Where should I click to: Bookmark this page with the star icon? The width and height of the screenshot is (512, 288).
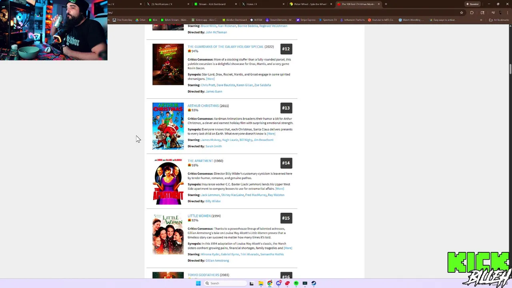click(462, 12)
